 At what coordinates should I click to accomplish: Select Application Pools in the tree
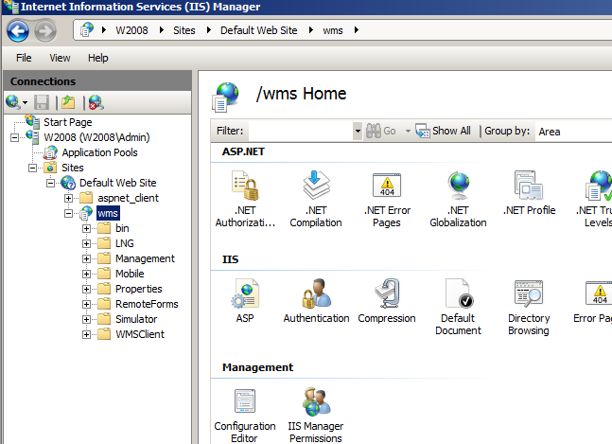(x=99, y=152)
